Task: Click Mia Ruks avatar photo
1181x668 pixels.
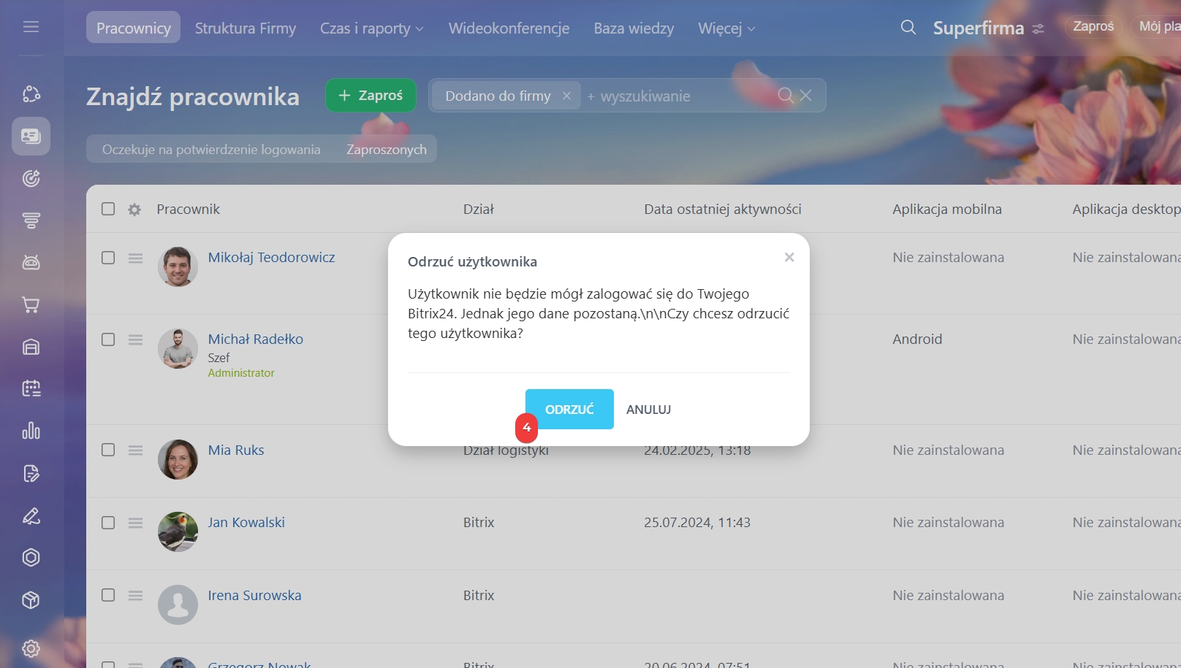Action: (x=178, y=459)
